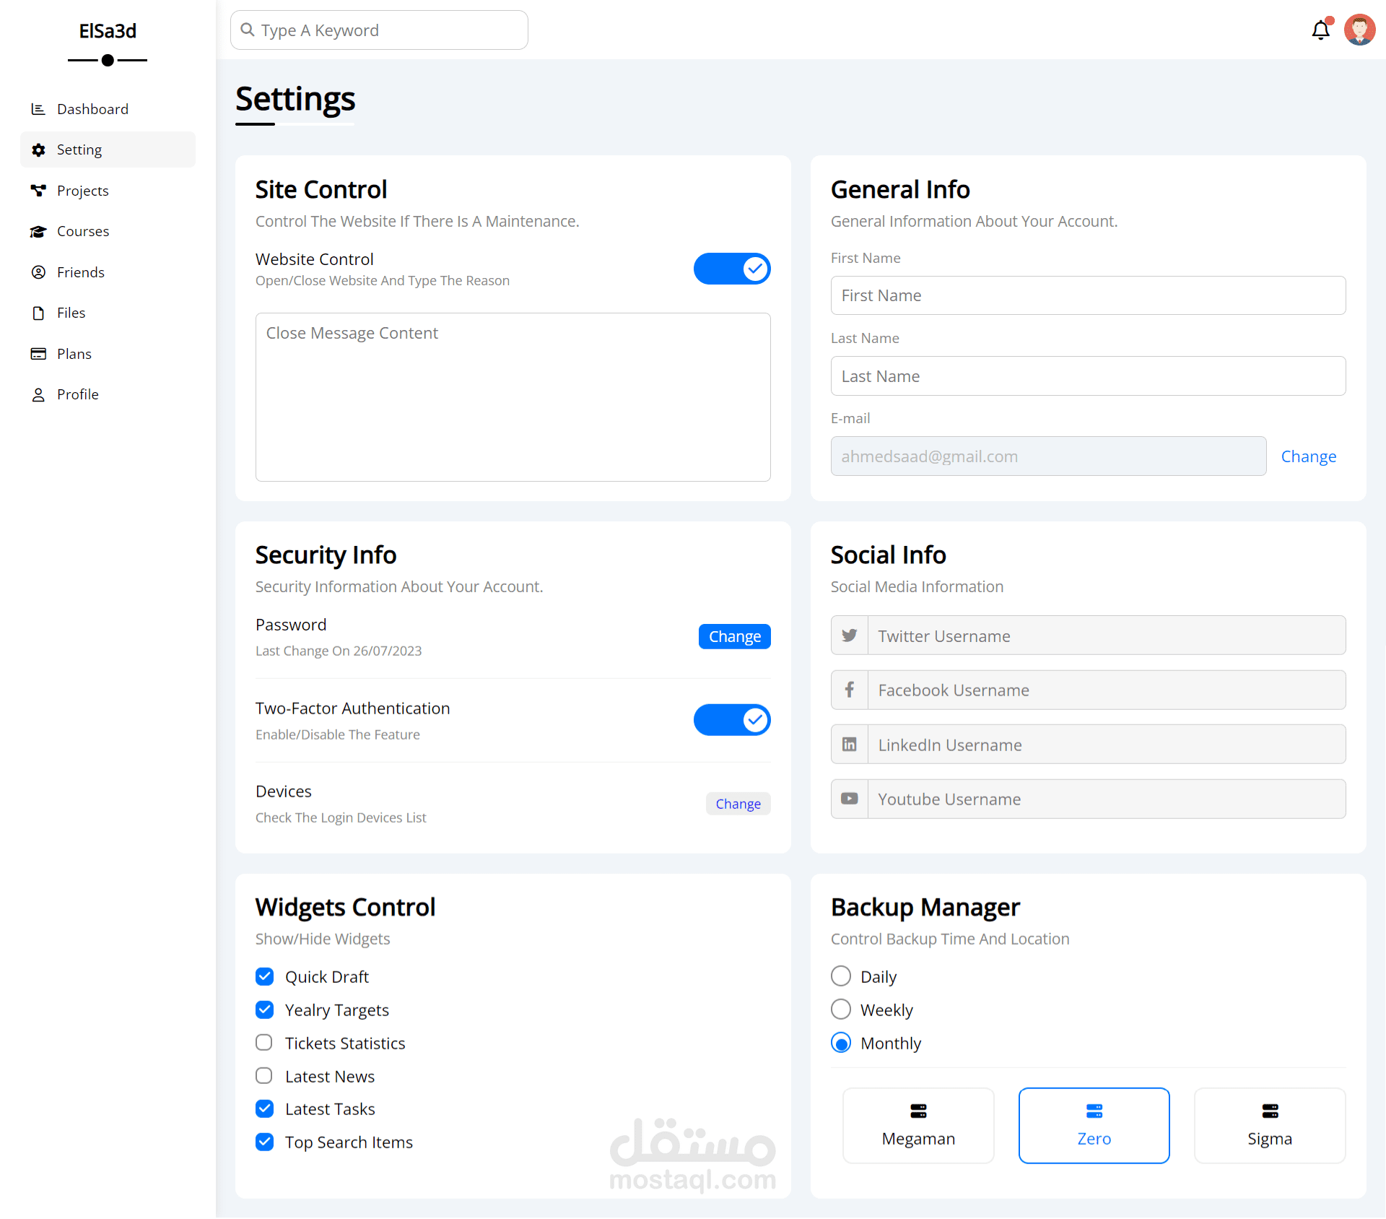Click the Twitter bird icon
This screenshot has width=1386, height=1219.
(850, 635)
